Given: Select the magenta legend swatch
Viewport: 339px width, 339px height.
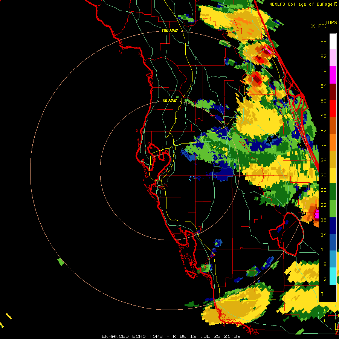Looking at the screenshot, I should (x=333, y=75).
